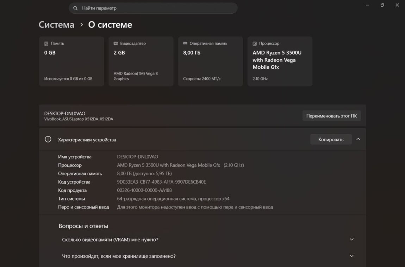This screenshot has width=405, height=267.
Task: Open the storage card showing "0 GB"
Action: [x=71, y=62]
